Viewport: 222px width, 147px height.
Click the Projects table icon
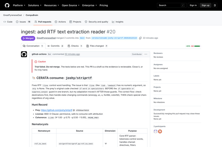(x=71, y=22)
